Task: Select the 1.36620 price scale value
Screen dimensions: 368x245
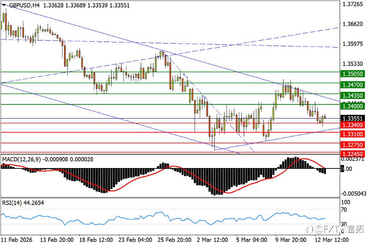Action: coord(353,24)
